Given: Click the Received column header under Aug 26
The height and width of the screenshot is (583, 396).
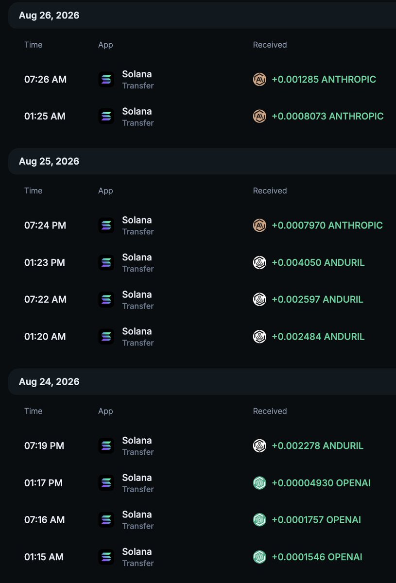Looking at the screenshot, I should tap(270, 45).
